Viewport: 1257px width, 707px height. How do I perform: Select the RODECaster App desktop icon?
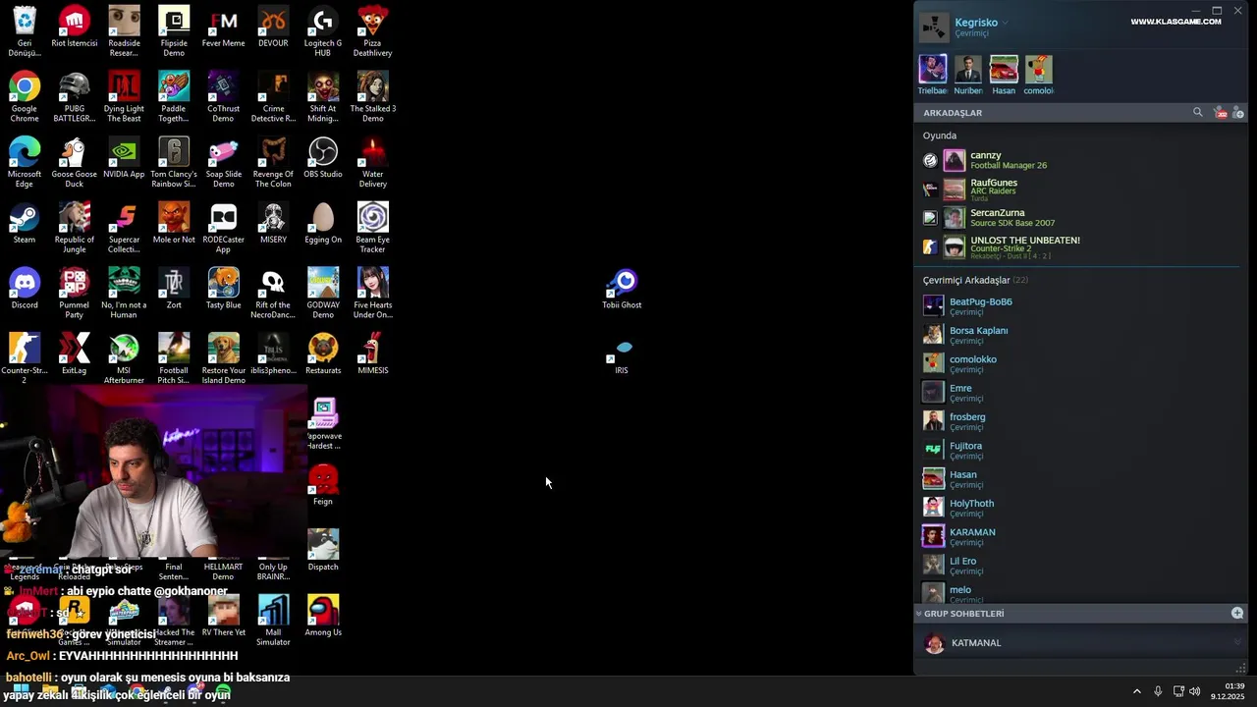[x=224, y=228]
